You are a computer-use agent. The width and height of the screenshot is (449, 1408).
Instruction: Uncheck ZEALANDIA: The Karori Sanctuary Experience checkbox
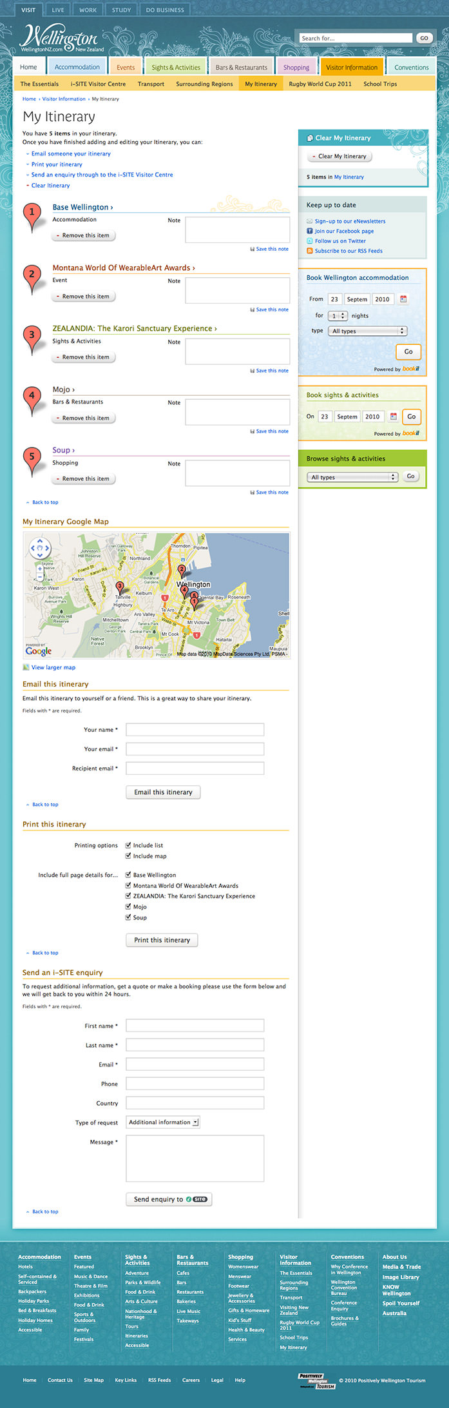point(129,896)
